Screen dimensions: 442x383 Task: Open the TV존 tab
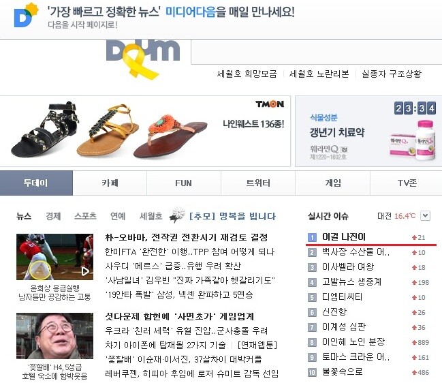(x=406, y=183)
